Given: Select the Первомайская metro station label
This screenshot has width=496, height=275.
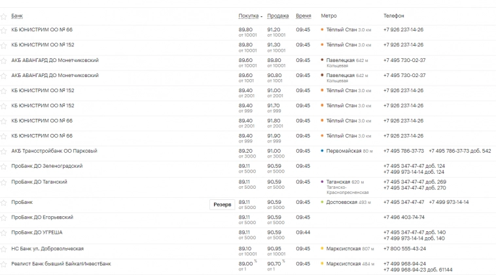Looking at the screenshot, I should [x=344, y=151].
